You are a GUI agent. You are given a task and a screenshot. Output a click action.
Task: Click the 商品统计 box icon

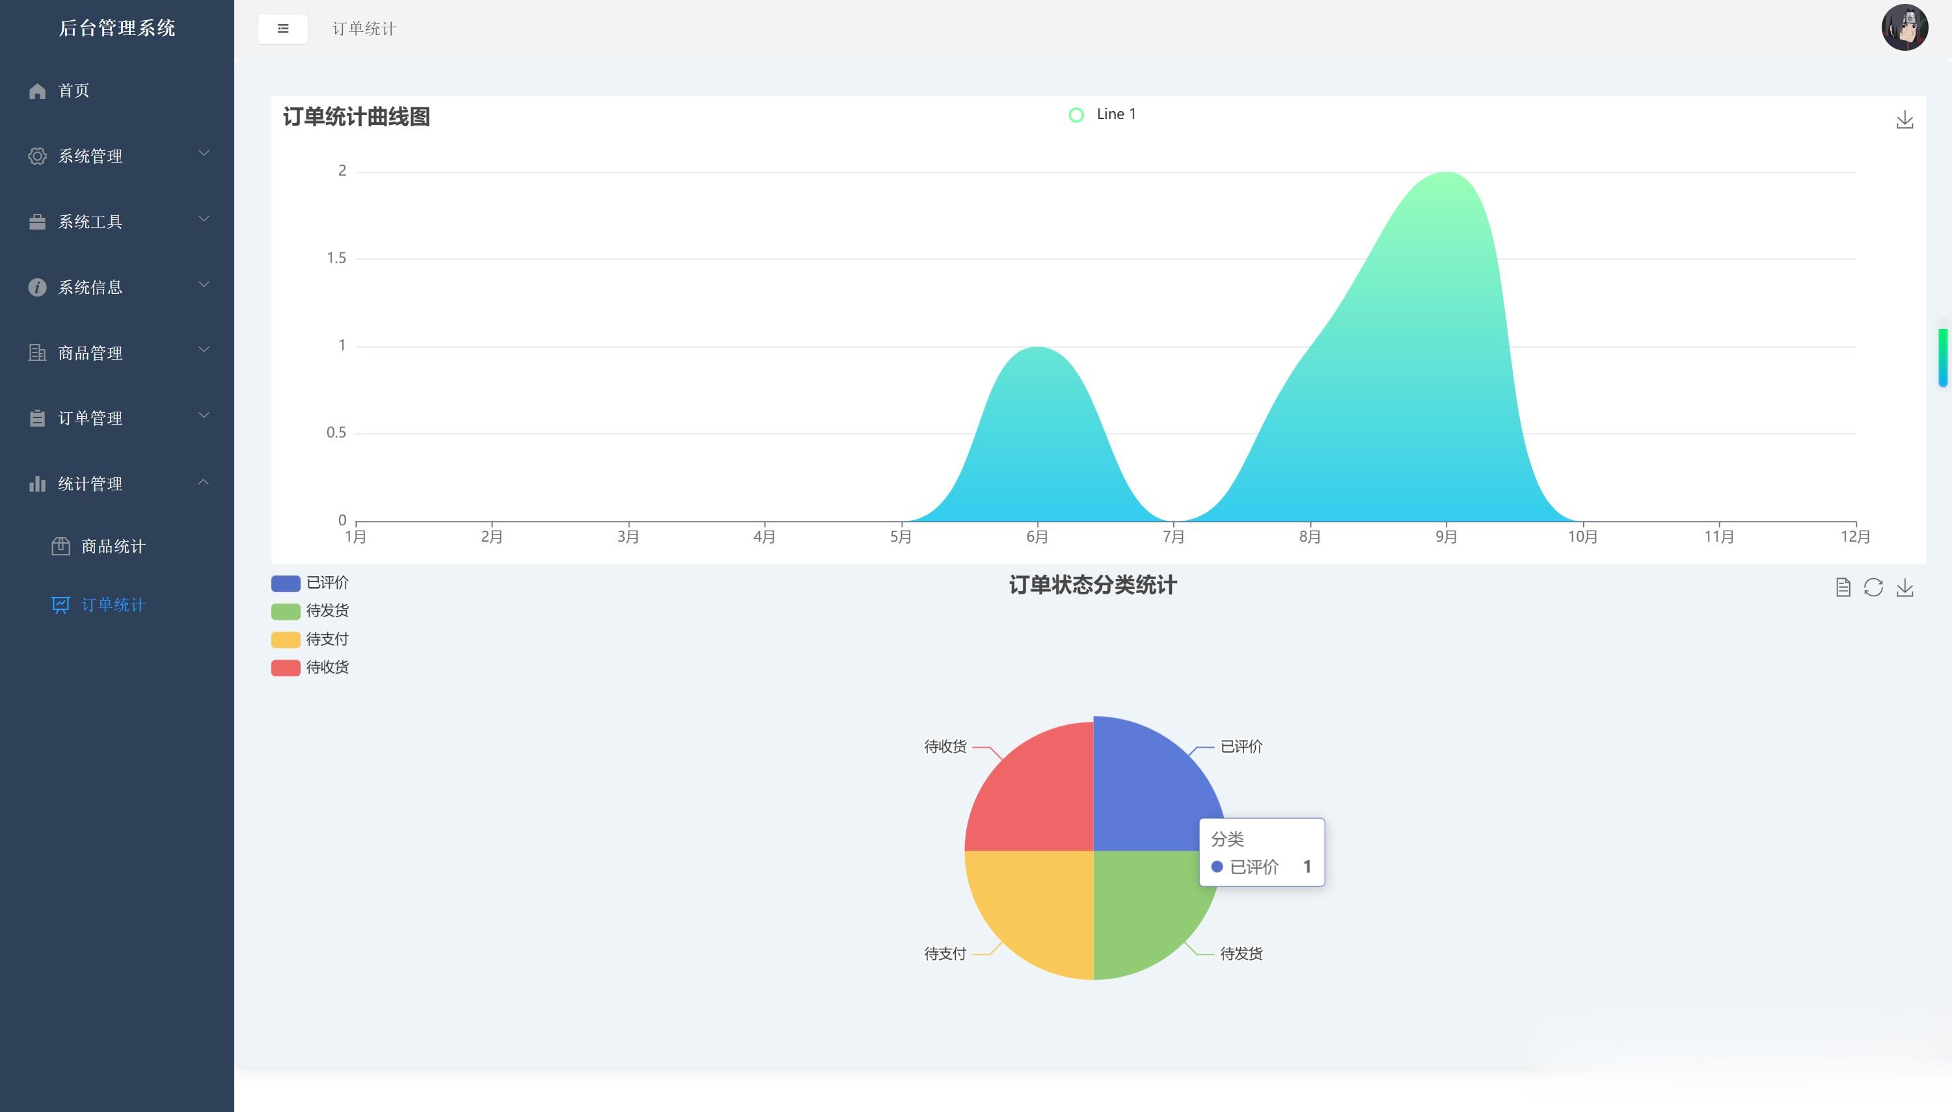click(61, 546)
